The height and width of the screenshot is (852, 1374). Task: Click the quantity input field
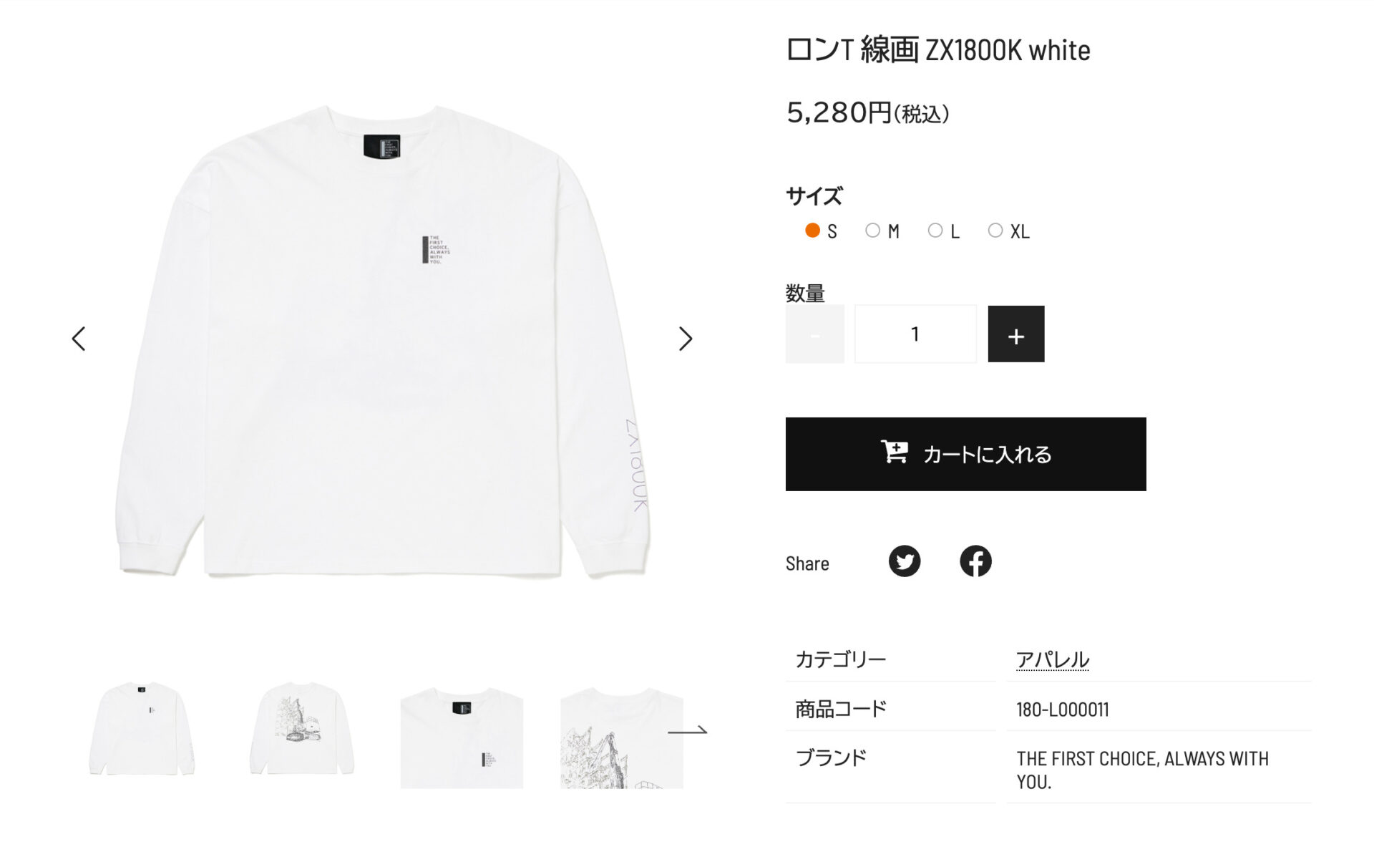pyautogui.click(x=915, y=334)
